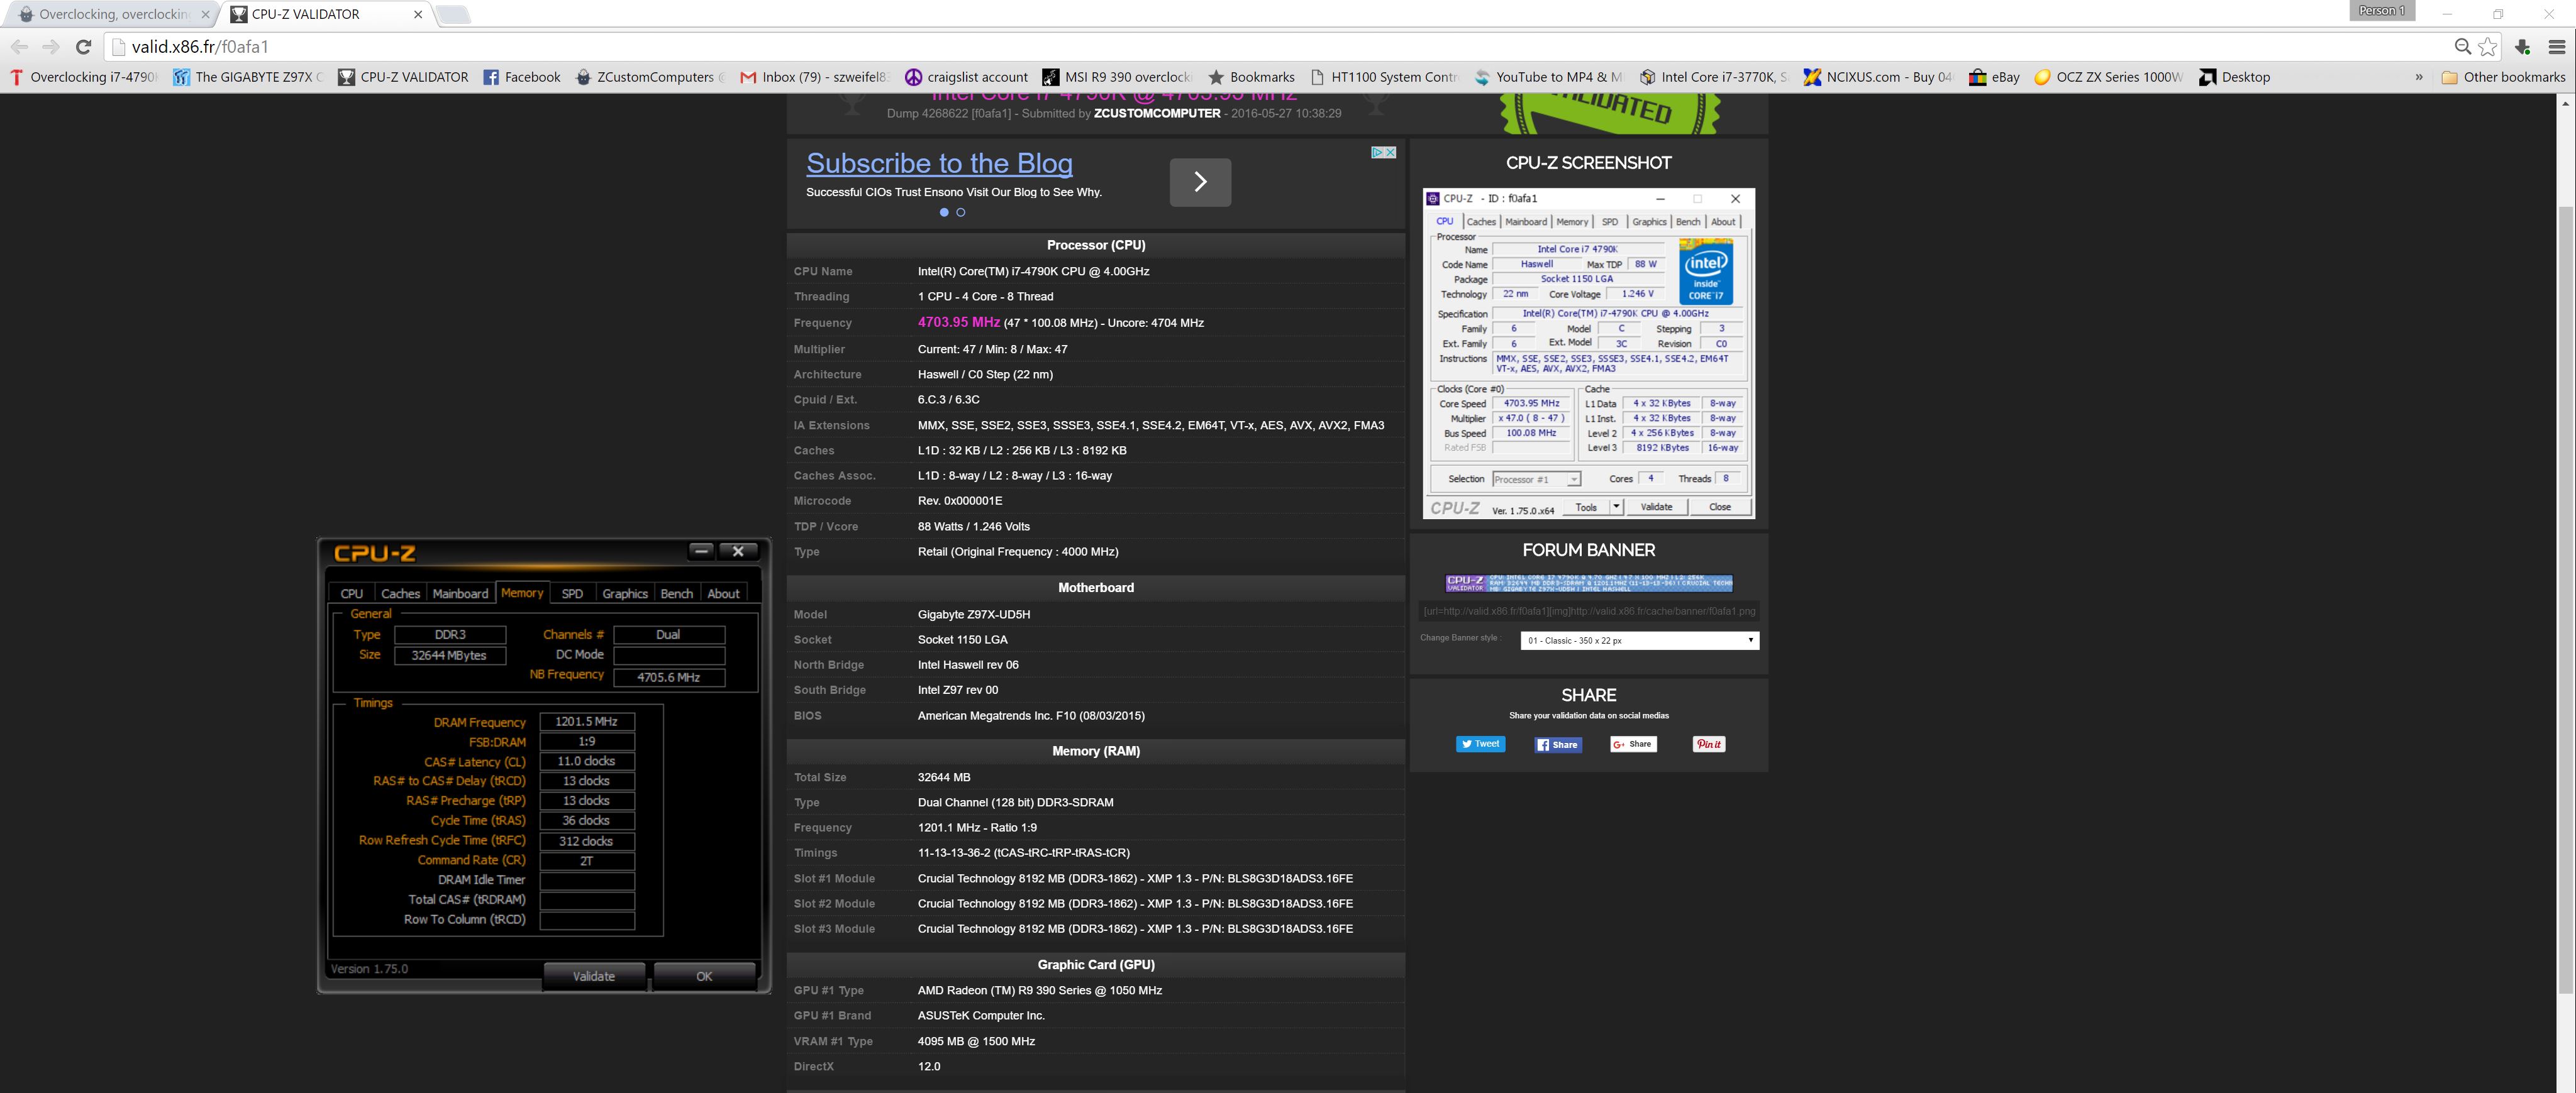Viewport: 2576px width, 1093px height.
Task: Open the download extension icon in the toolbar
Action: (2522, 47)
